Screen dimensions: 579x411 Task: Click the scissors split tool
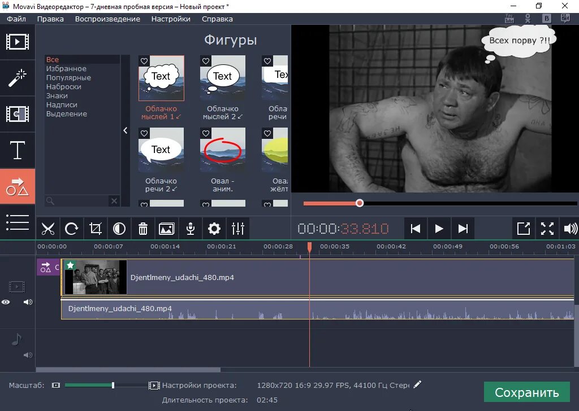48,229
